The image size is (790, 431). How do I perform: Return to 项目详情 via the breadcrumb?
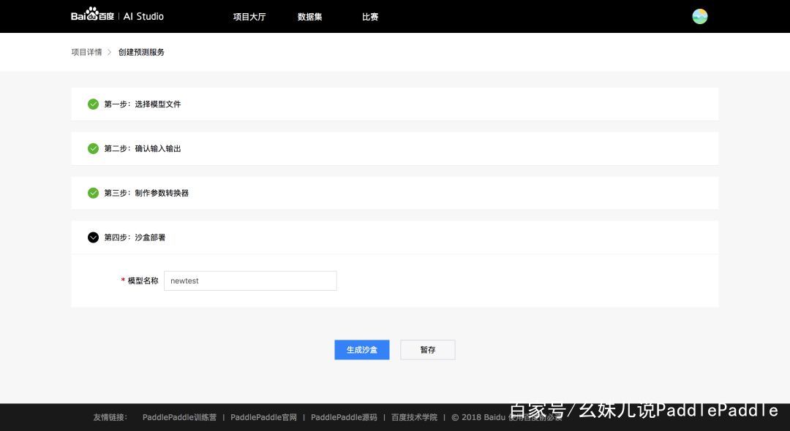coord(86,53)
